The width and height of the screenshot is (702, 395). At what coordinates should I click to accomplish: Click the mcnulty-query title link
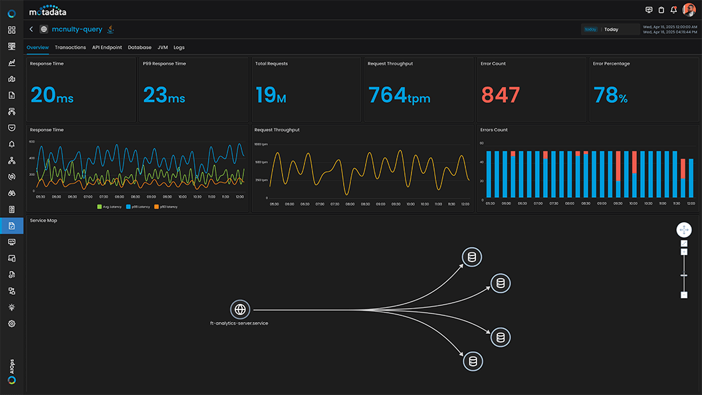(x=76, y=29)
